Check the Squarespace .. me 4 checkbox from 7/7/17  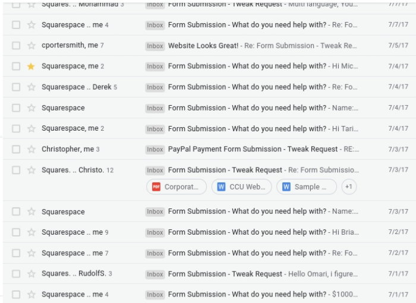(16, 25)
